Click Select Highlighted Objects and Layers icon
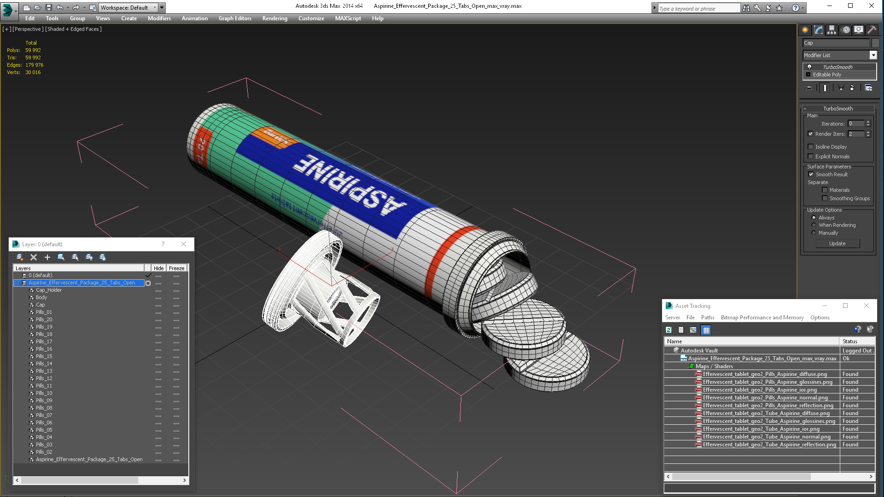884x497 pixels. coord(61,257)
